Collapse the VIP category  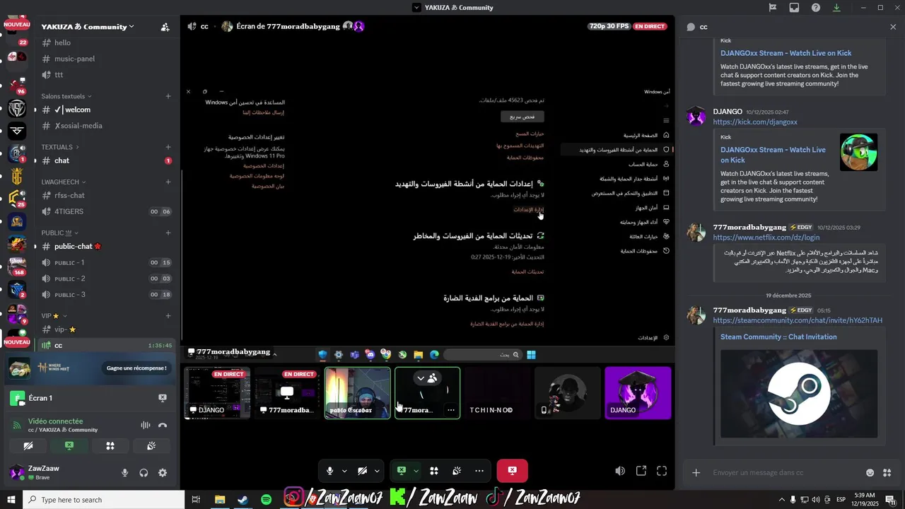[54, 316]
